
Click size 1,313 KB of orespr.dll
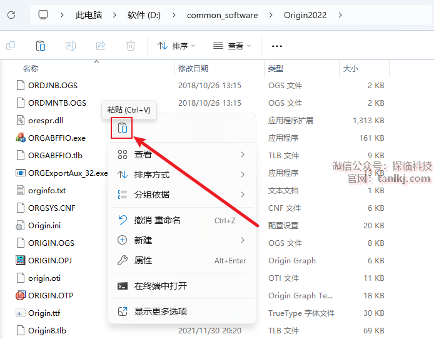368,120
